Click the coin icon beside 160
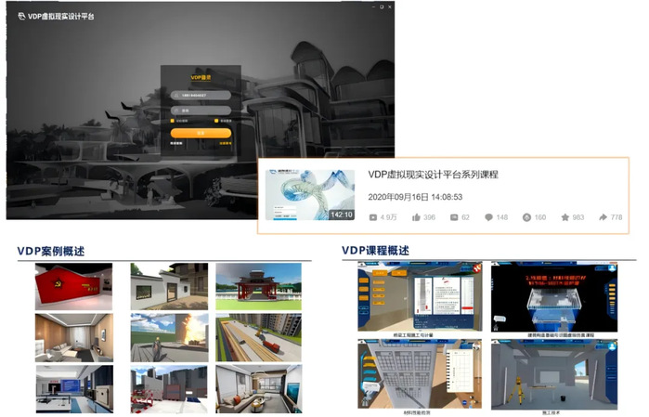Screen dimensions: 649x417 [526, 217]
